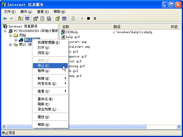Click the Pause item toolbar button

(x=95, y=18)
